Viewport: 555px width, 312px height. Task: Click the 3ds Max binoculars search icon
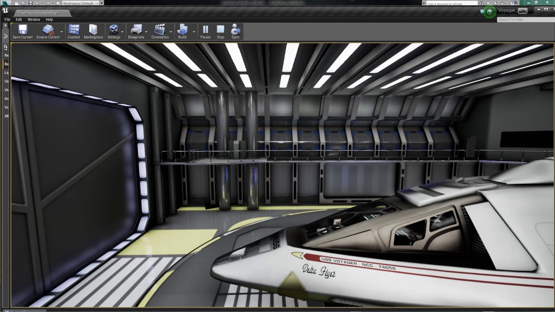[481, 3]
